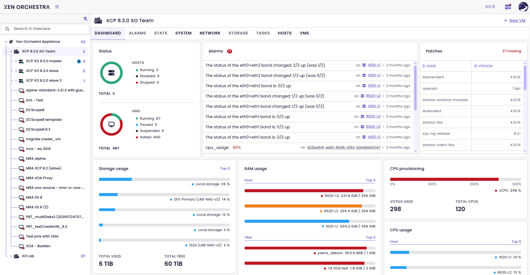Click the VM icon for bnt - Test
Viewport: 530px width, 275px height.
coord(21,101)
